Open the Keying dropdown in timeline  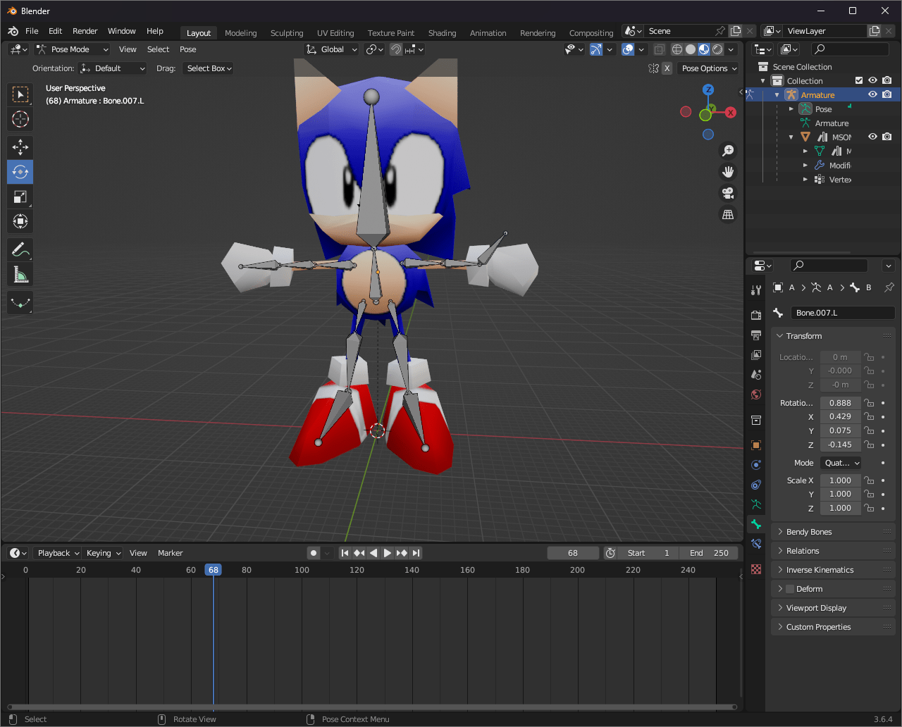click(x=104, y=553)
